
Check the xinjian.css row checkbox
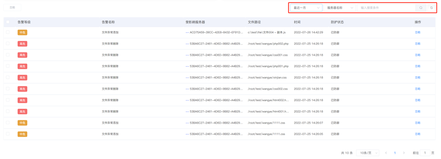tap(7, 78)
